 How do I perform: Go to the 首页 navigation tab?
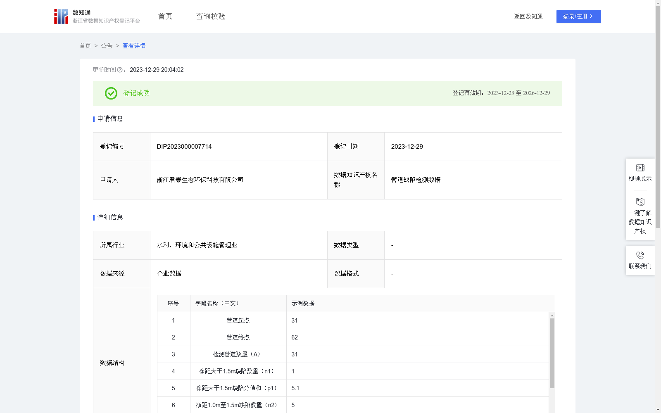(x=165, y=17)
